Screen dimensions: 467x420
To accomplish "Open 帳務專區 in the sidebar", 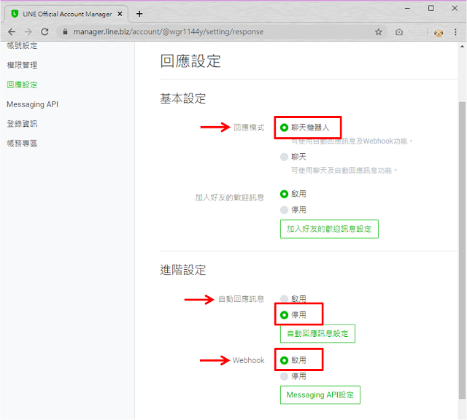I will point(22,144).
